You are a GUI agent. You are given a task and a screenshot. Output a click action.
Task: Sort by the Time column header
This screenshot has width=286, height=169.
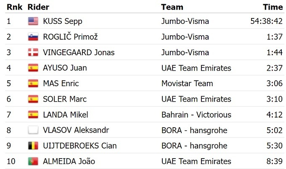click(x=273, y=7)
